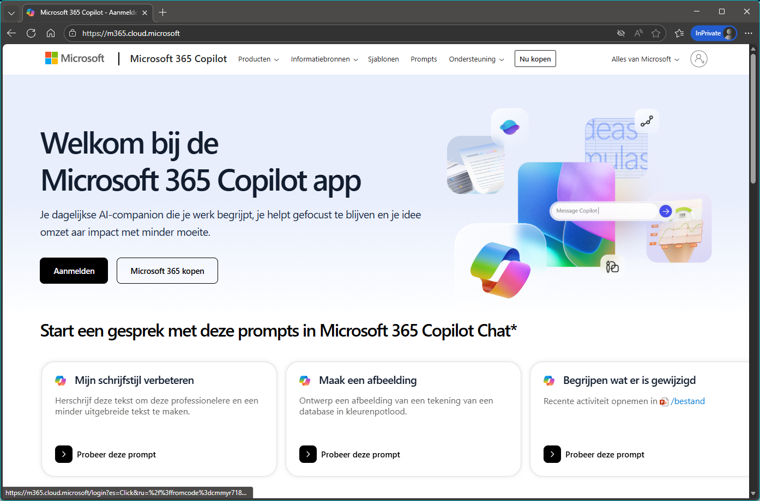
Task: Click the blue send arrow in hero image
Action: coord(665,211)
